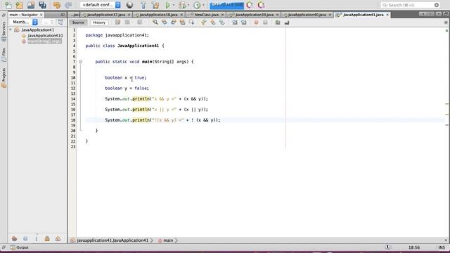The width and height of the screenshot is (450, 253).
Task: Open the Debug Project dropdown arrow
Action: coord(188,5)
